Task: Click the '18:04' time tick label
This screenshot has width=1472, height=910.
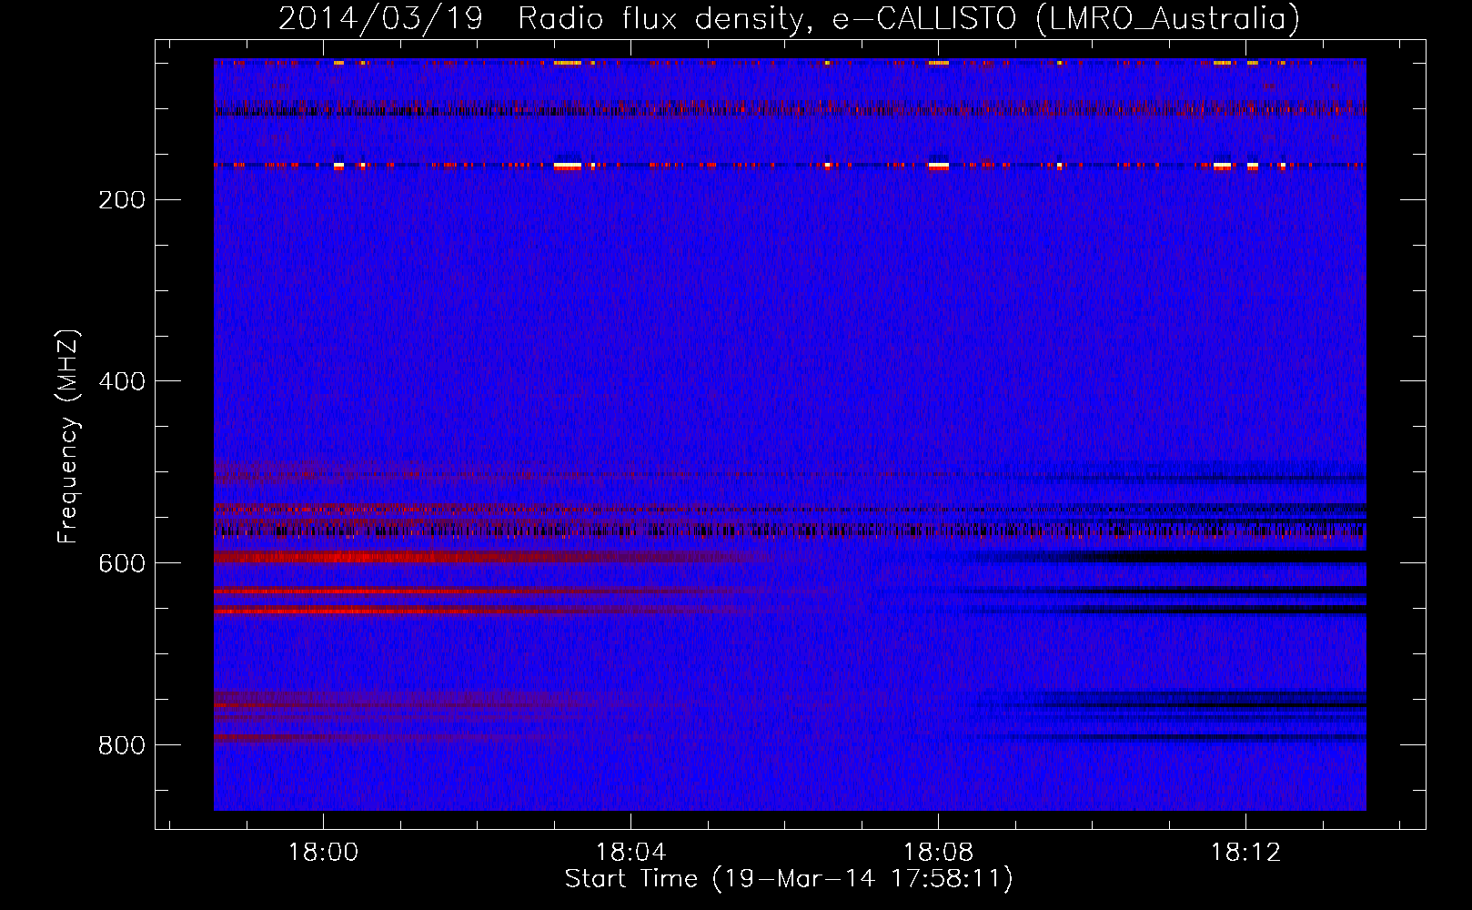Action: click(630, 852)
